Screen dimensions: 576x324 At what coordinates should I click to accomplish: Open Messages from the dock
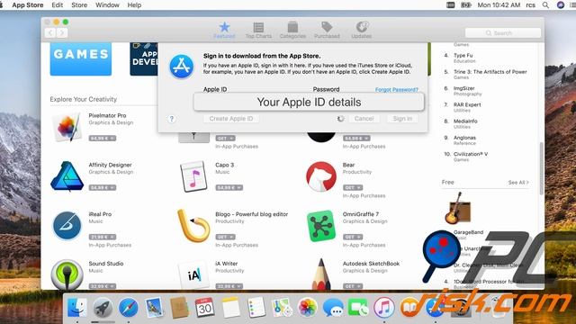pyautogui.click(x=333, y=308)
